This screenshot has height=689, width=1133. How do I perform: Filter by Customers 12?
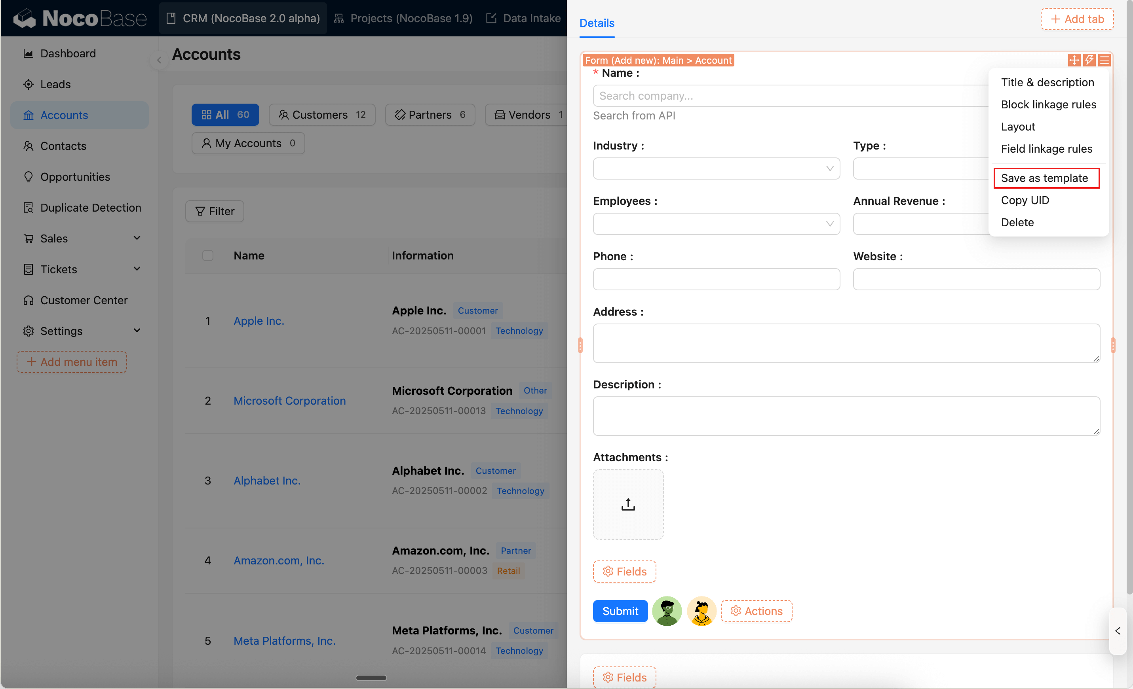pos(322,114)
